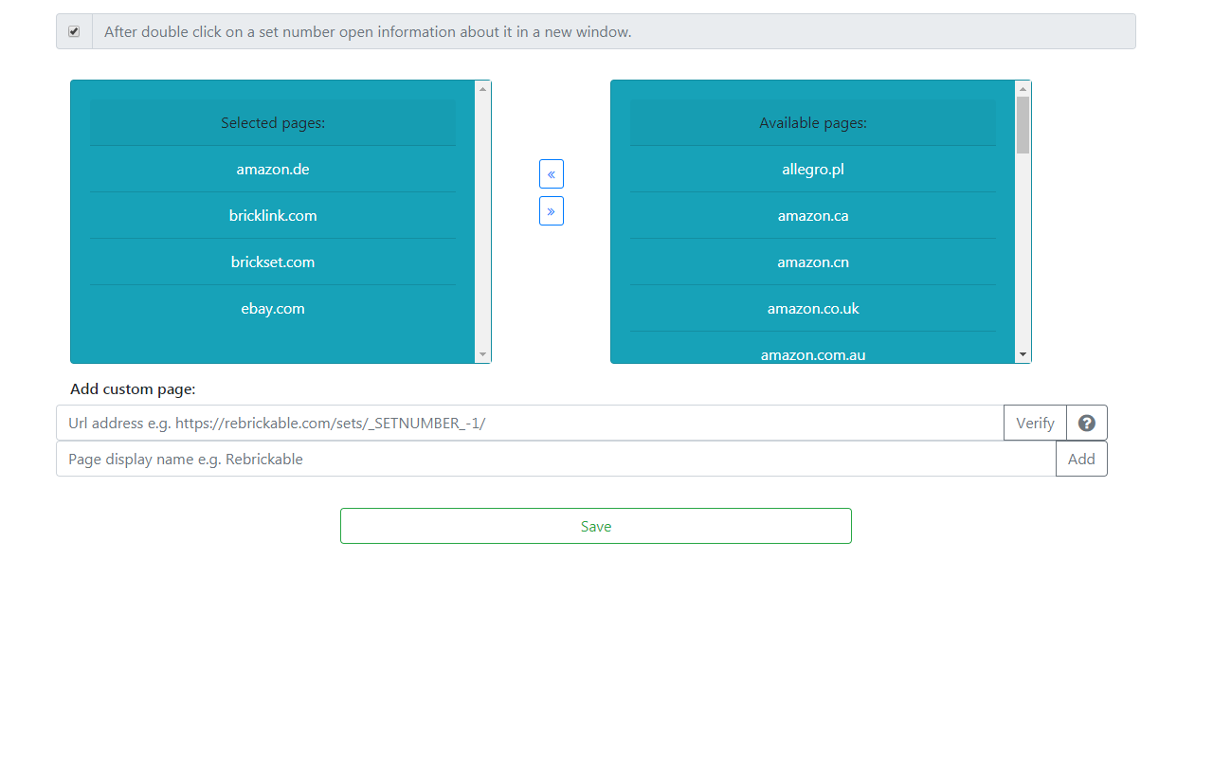
Task: Click Selected pages scrollbar up arrow
Action: (482, 88)
